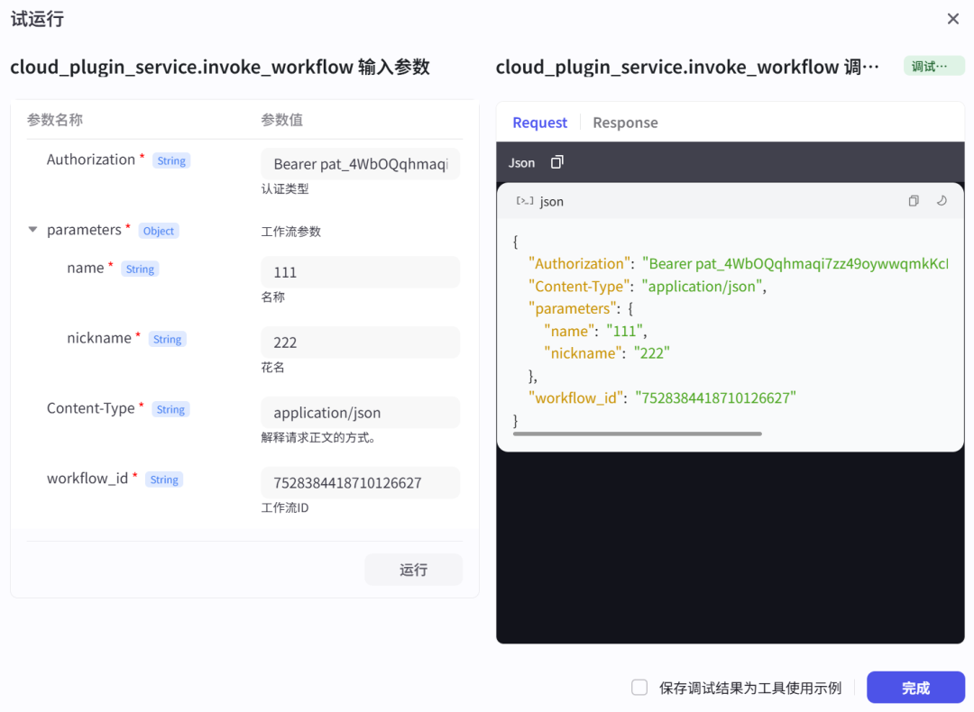
Task: Check save debug result as tool example
Action: click(639, 688)
